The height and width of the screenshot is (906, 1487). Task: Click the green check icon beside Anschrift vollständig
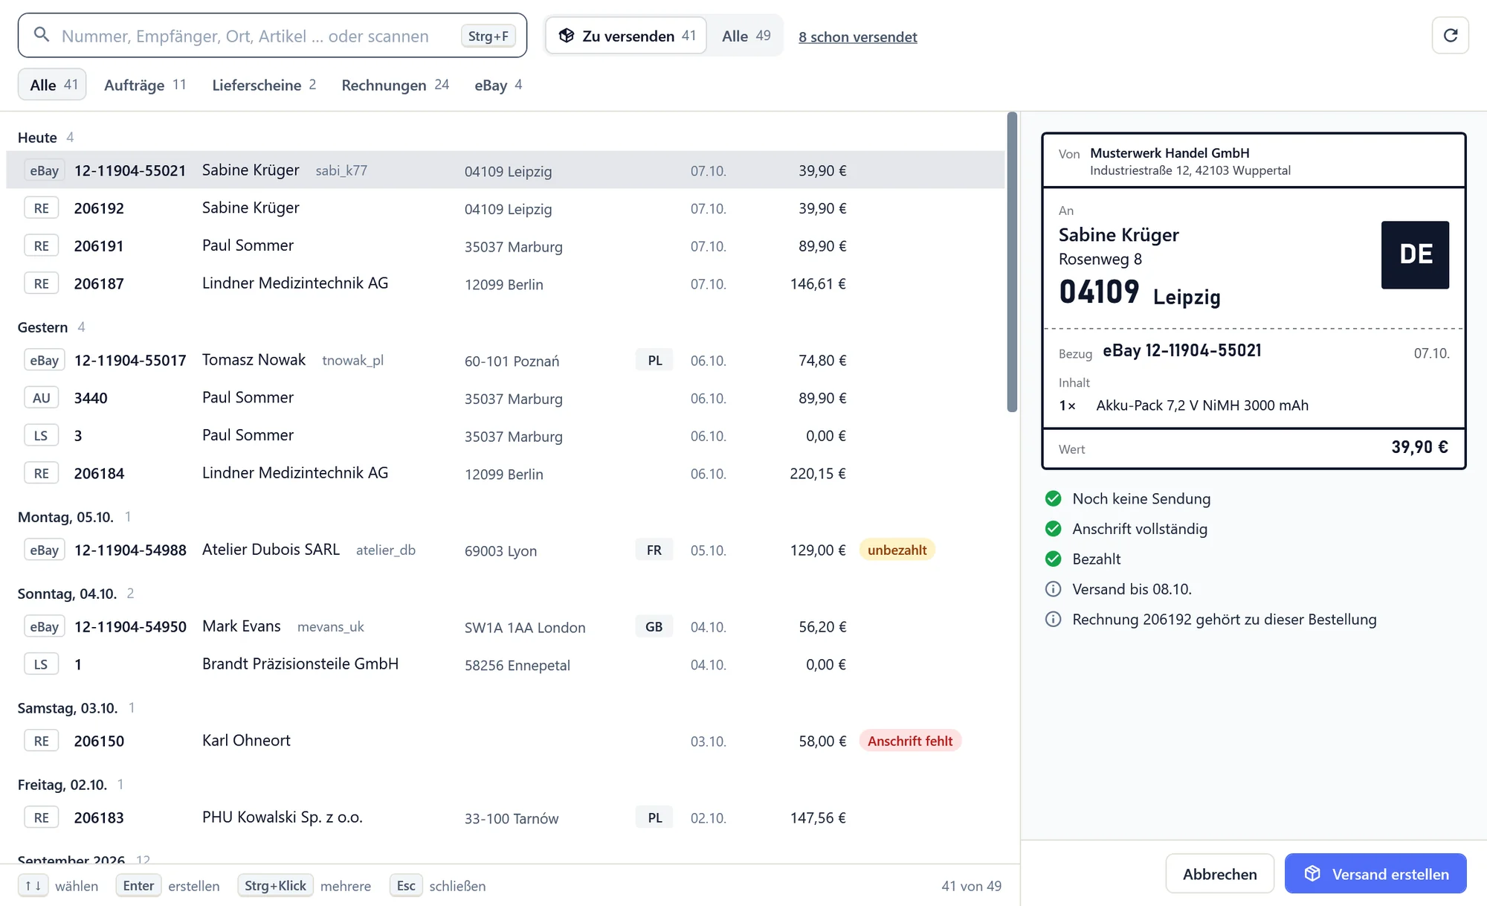[x=1053, y=529]
